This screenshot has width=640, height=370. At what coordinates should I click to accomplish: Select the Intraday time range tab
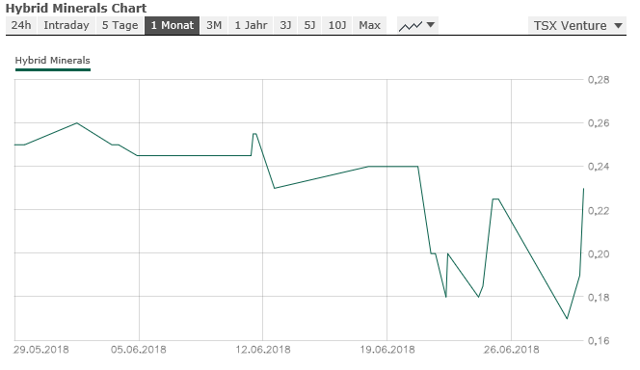pyautogui.click(x=67, y=25)
